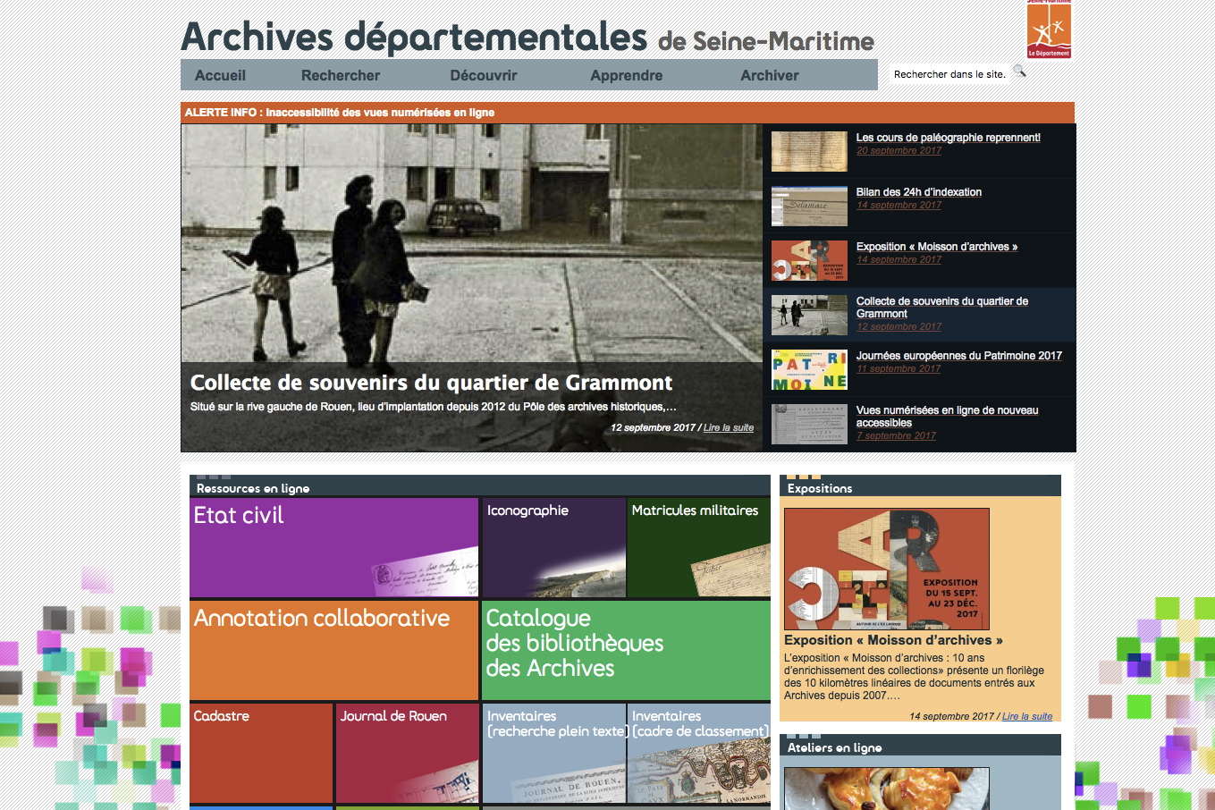Click the '7 septembre 2017' date
1215x810 pixels.
pyautogui.click(x=896, y=436)
